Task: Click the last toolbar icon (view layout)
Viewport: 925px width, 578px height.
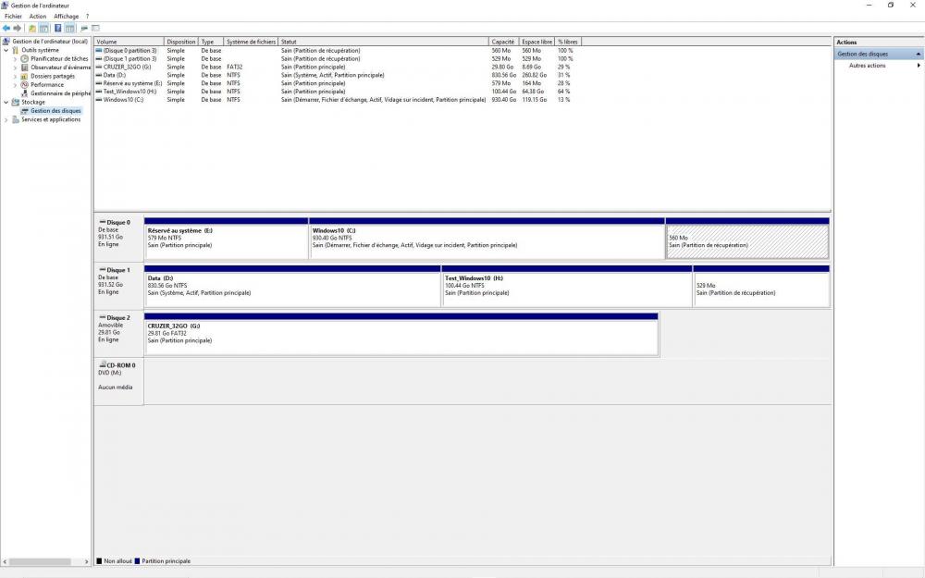Action: point(95,29)
